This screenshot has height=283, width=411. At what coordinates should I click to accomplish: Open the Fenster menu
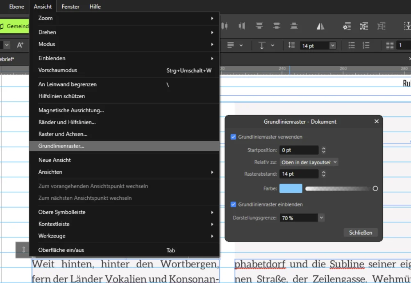click(70, 7)
